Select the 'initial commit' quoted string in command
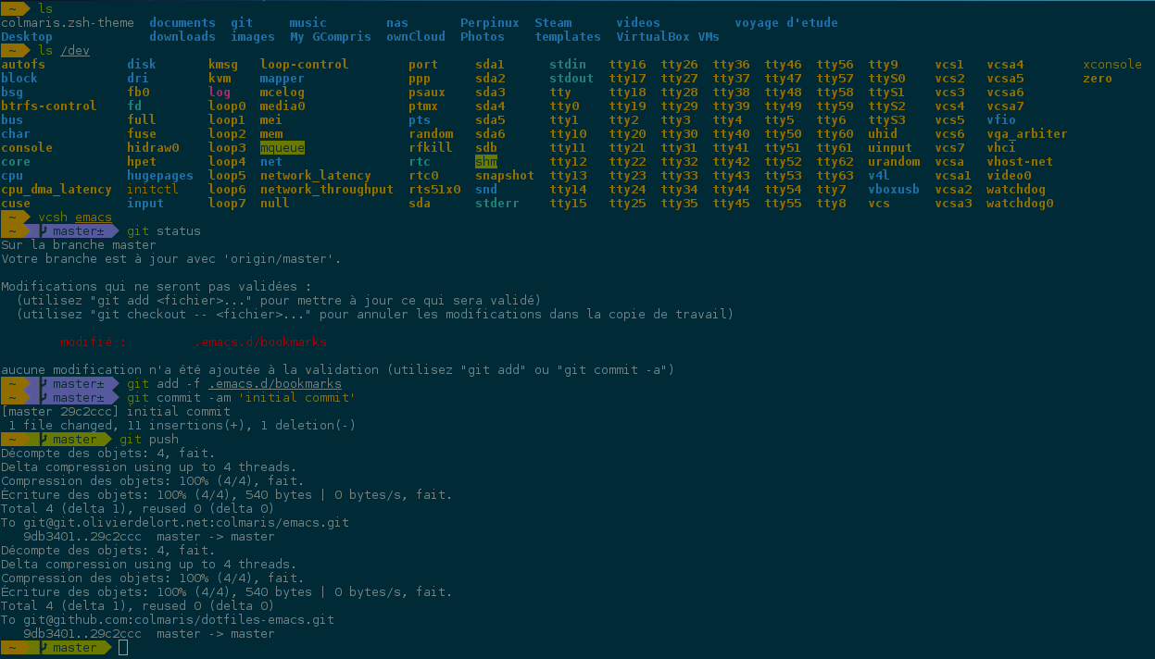Image resolution: width=1155 pixels, height=659 pixels. [x=296, y=398]
